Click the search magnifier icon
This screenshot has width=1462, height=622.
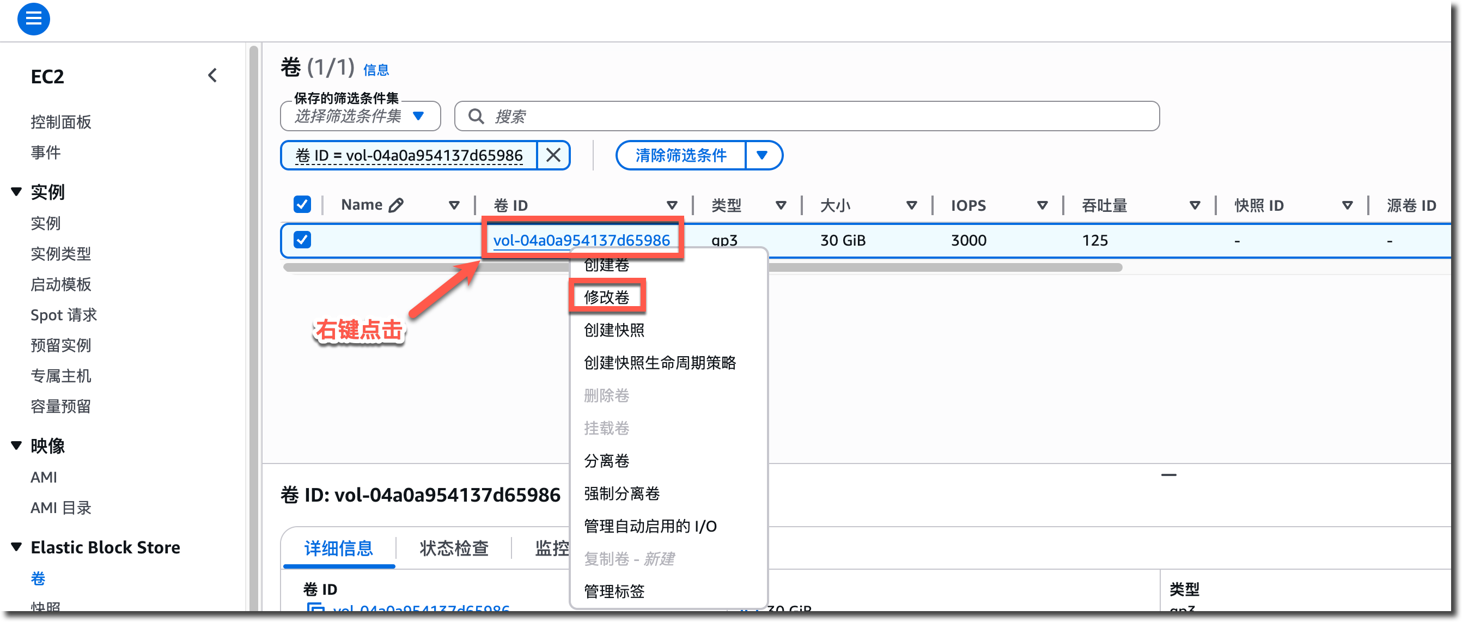(476, 117)
